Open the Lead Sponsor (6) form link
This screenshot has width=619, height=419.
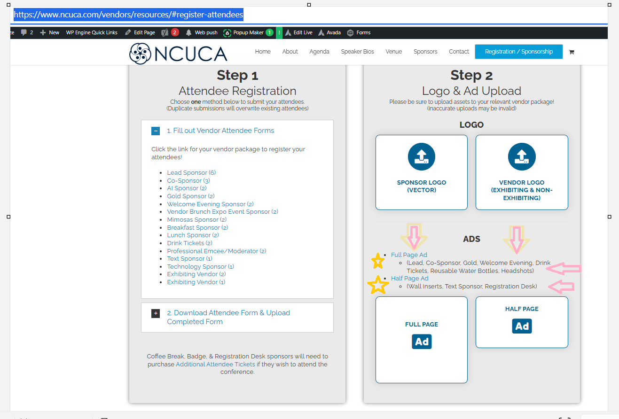coord(191,173)
